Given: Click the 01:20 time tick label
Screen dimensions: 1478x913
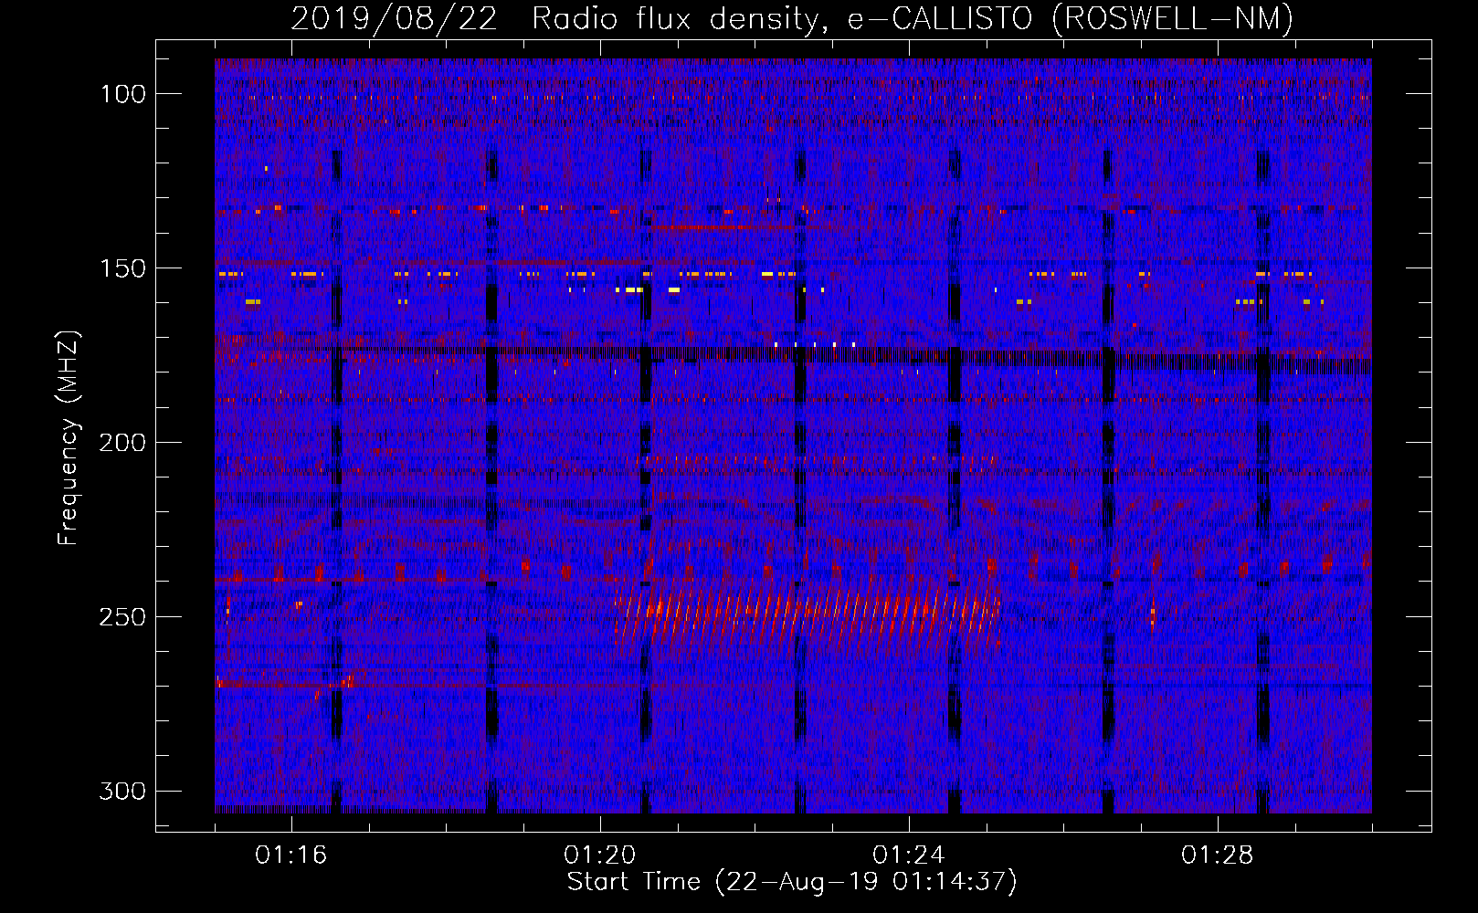Looking at the screenshot, I should (599, 855).
